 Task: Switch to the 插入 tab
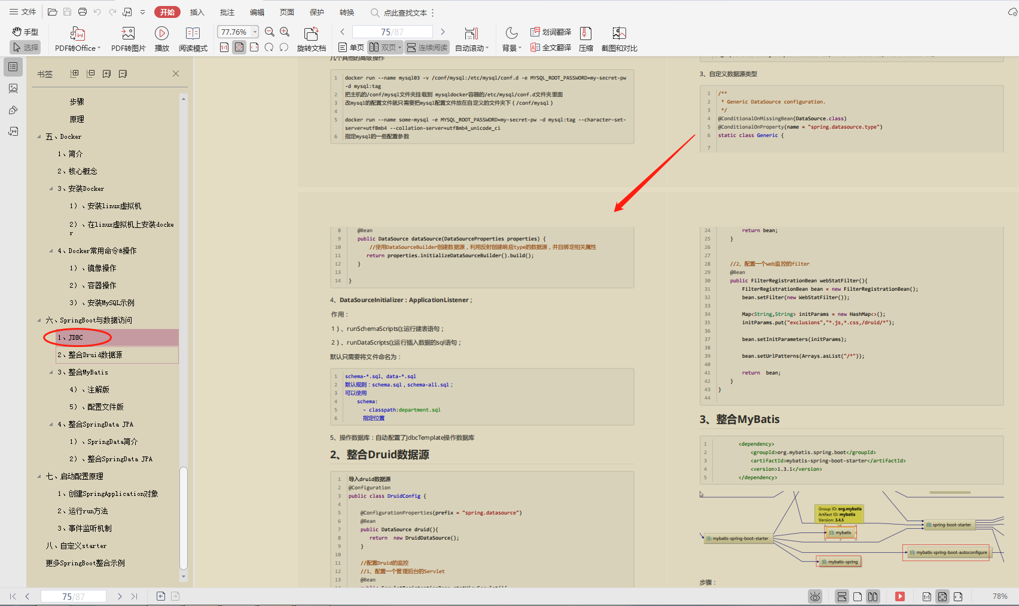pos(197,12)
